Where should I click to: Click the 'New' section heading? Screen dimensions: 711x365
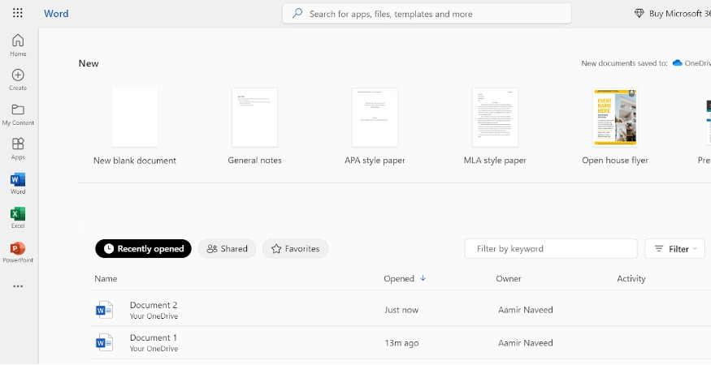pyautogui.click(x=89, y=63)
